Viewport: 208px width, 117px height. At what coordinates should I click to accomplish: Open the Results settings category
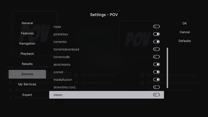[x=27, y=64]
